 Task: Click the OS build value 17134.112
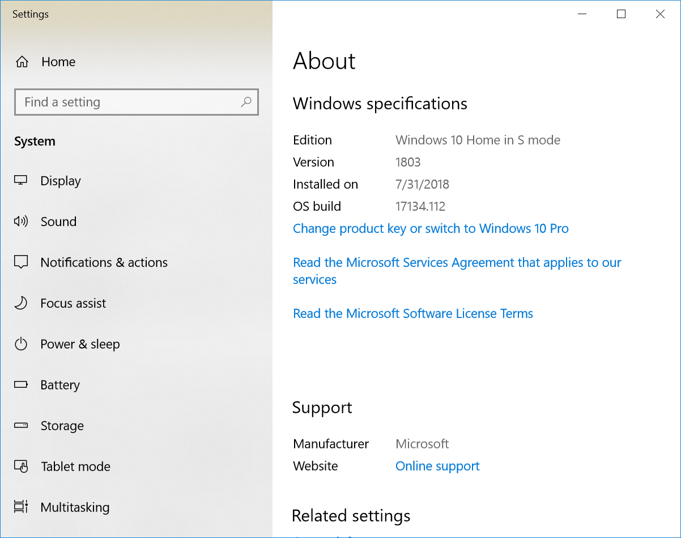(420, 206)
